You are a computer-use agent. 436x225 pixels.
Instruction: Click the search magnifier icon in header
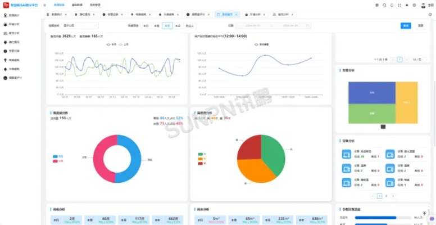pyautogui.click(x=384, y=4)
